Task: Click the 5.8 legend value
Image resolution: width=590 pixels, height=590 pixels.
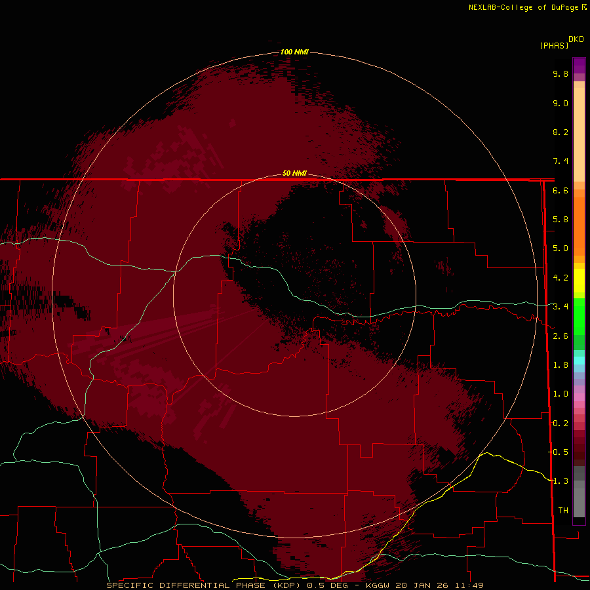Action: pos(560,220)
